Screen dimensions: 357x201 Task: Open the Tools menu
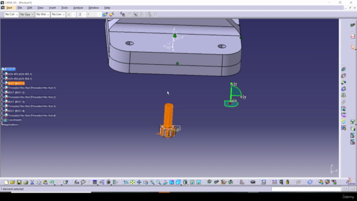[x=65, y=8]
